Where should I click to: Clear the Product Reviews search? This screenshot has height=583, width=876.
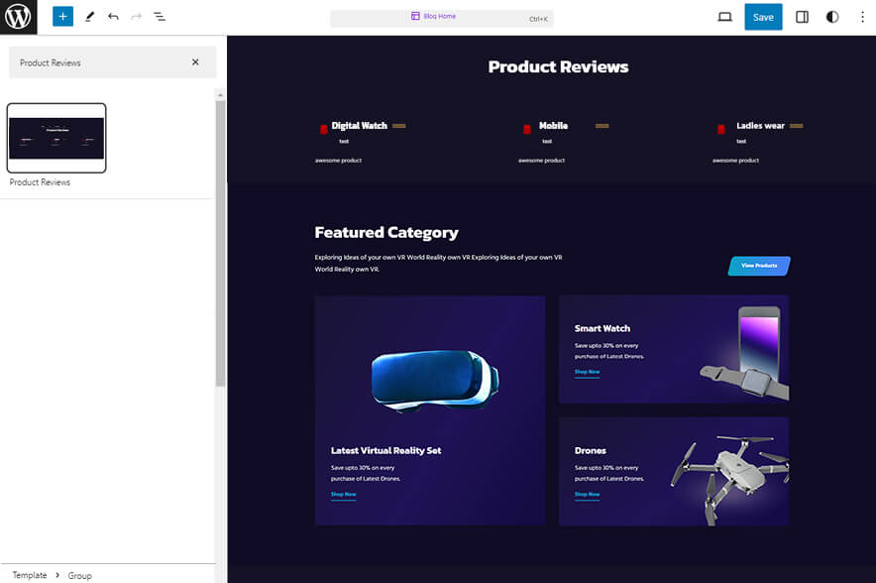coord(195,61)
